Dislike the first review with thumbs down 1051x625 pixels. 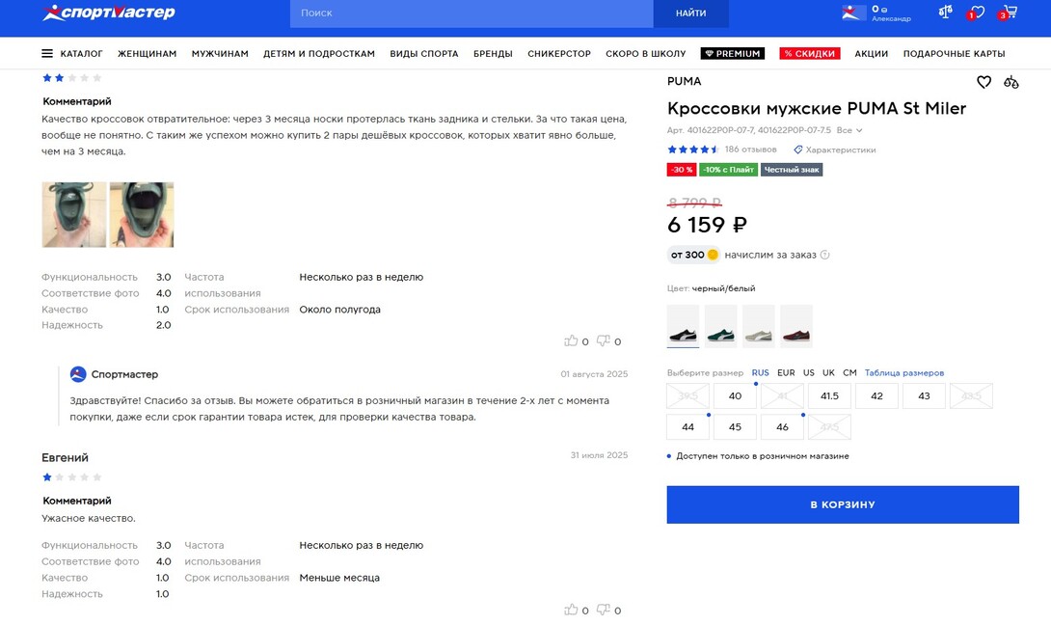[604, 340]
